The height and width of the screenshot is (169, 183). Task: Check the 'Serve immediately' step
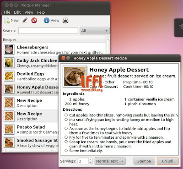[x=66, y=151]
